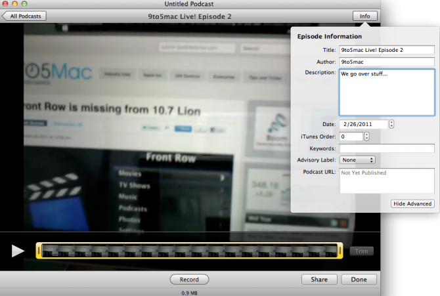
Task: Collapse details with Hide Advanced
Action: click(412, 203)
